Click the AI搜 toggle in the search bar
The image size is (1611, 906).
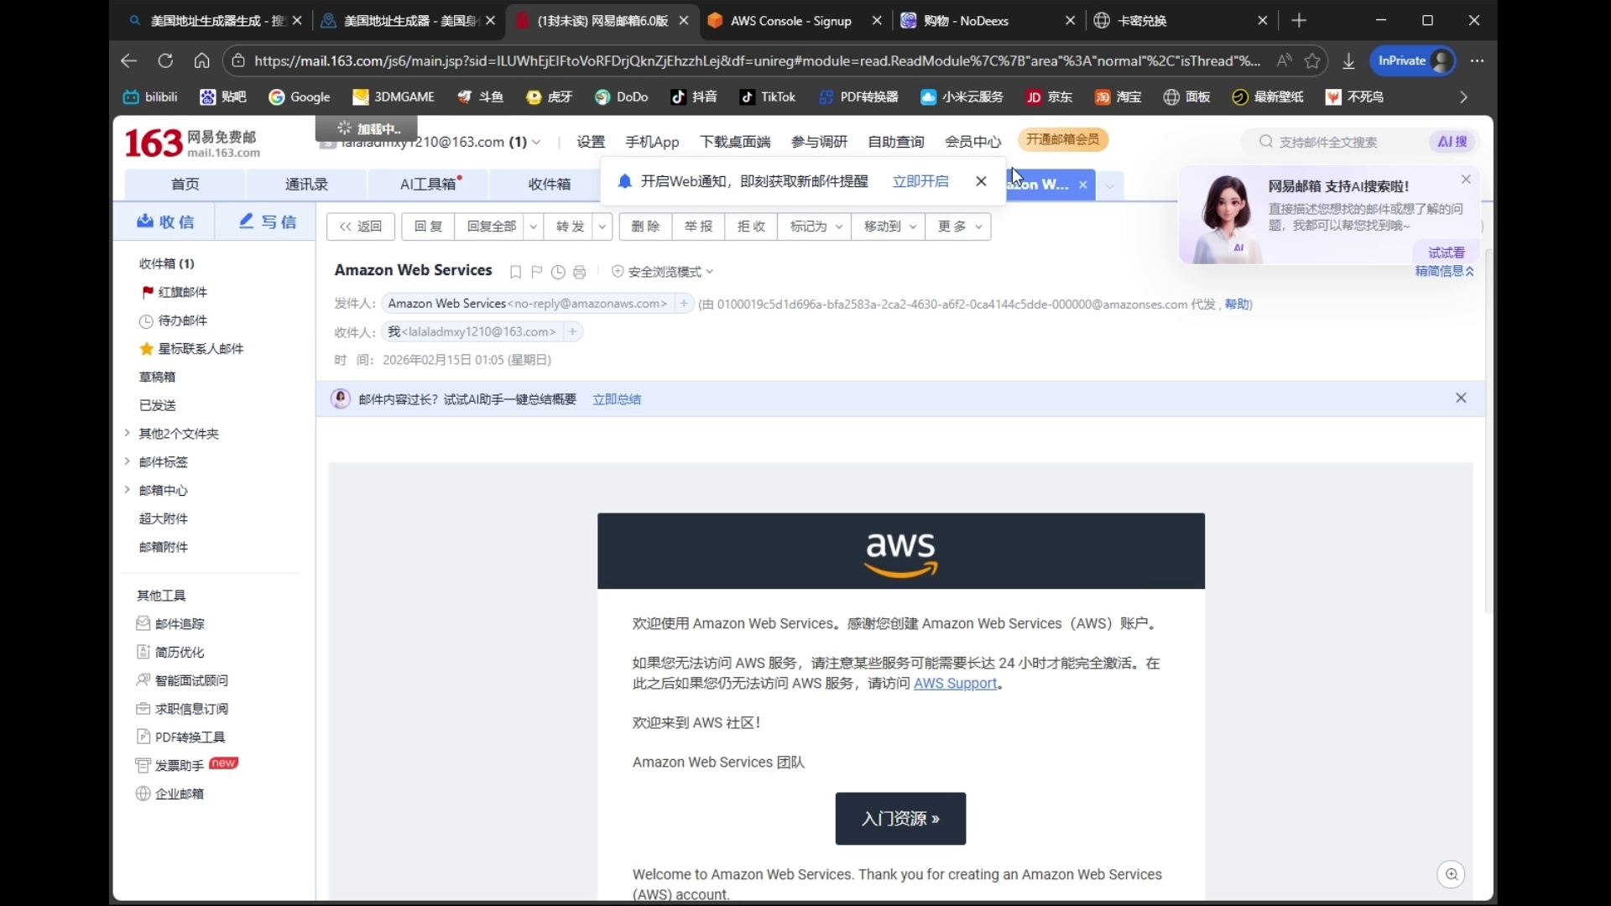pos(1452,142)
